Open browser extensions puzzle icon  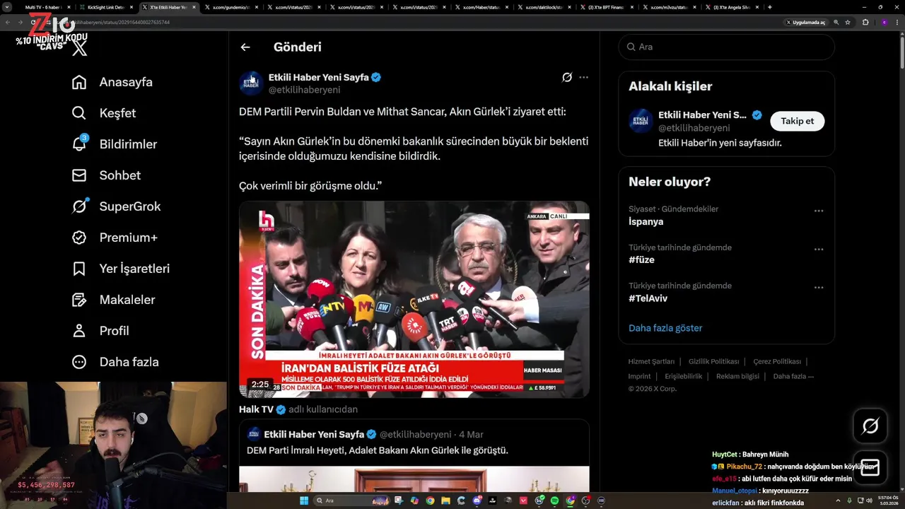(x=865, y=22)
